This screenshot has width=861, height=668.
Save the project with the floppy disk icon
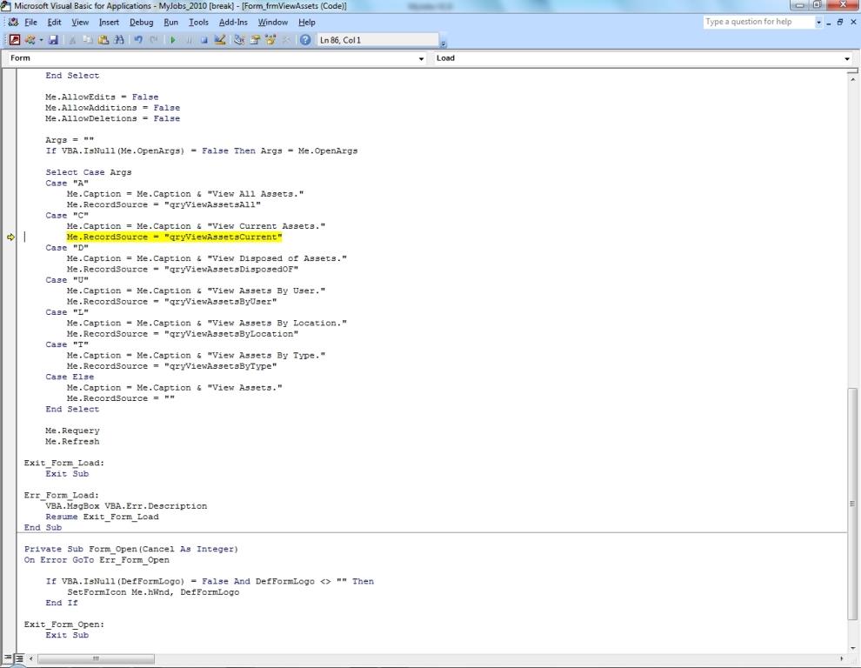[x=54, y=40]
